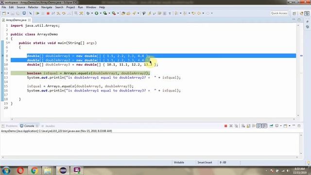
Task: Click the Coverage launch icon
Action: coord(105,13)
